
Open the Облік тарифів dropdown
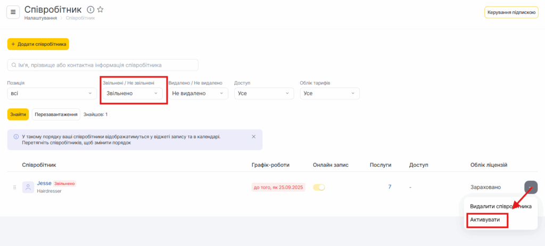coord(329,94)
